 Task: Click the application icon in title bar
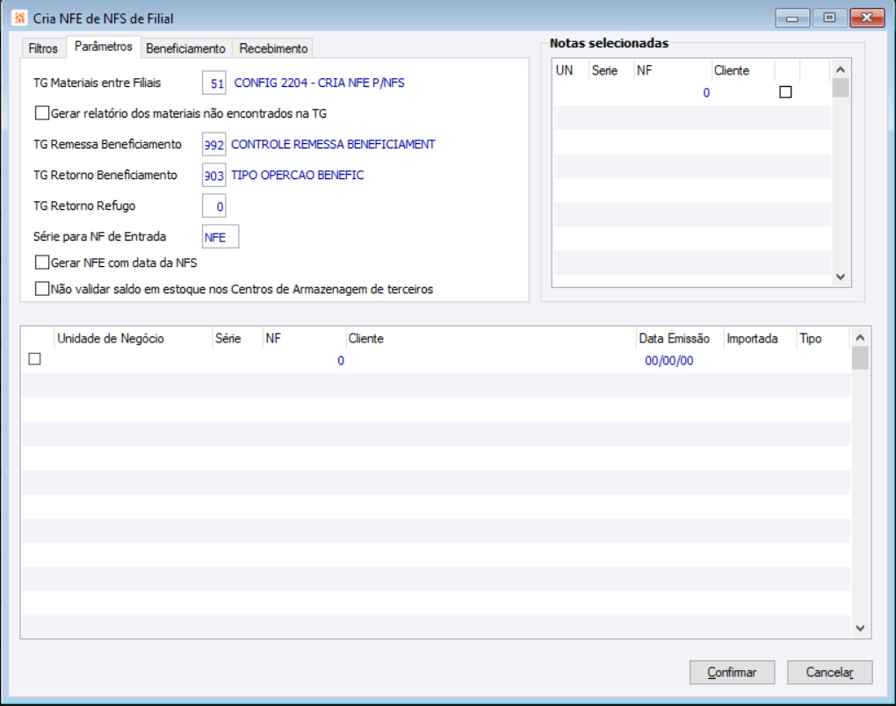[19, 18]
